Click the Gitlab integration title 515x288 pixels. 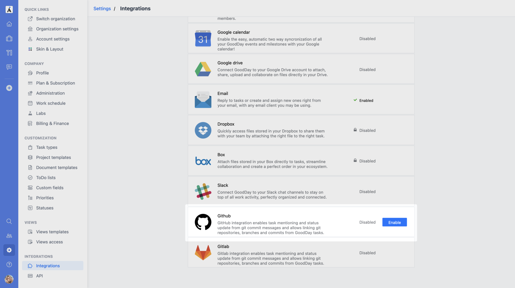point(223,246)
